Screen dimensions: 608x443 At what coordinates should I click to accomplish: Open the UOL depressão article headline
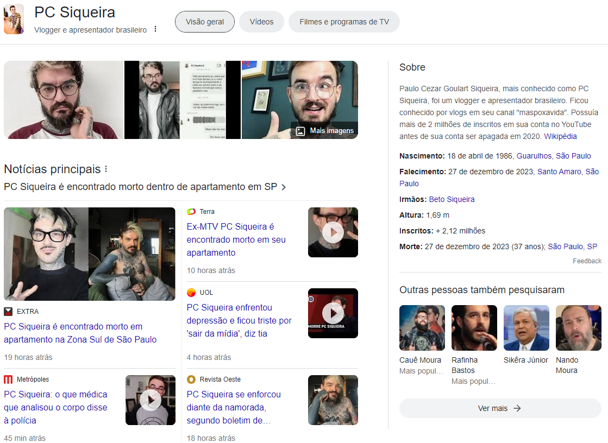point(239,320)
